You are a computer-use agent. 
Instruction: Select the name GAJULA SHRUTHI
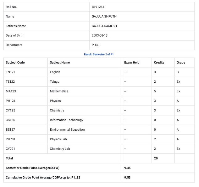104,16
